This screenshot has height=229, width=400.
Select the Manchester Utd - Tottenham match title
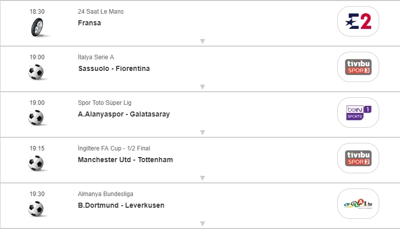point(126,160)
